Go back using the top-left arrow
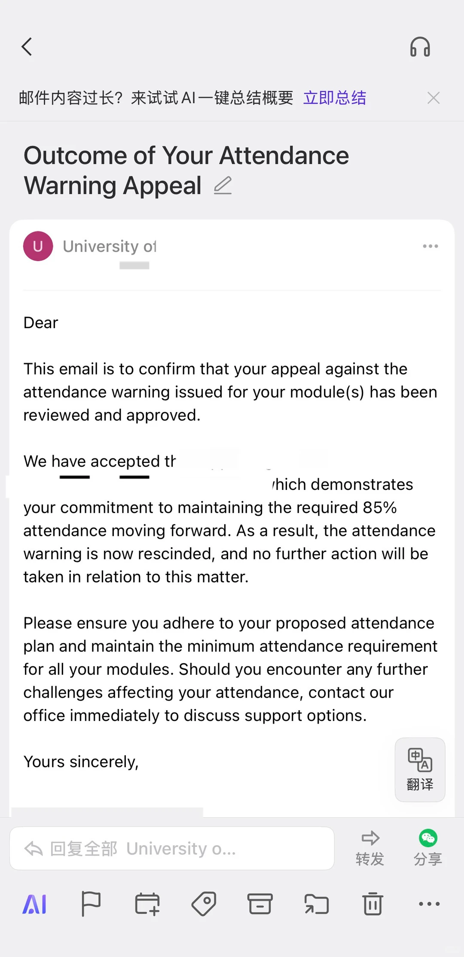Image resolution: width=464 pixels, height=957 pixels. [x=27, y=47]
